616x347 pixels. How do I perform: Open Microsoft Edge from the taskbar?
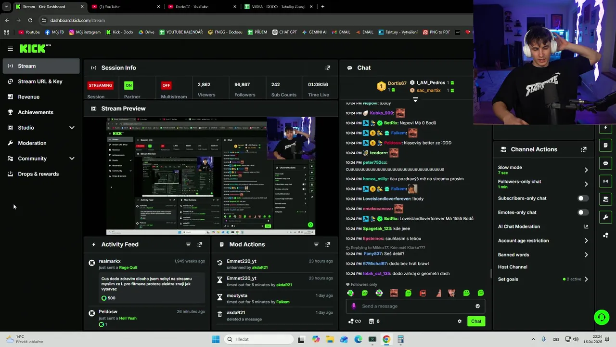(x=358, y=339)
